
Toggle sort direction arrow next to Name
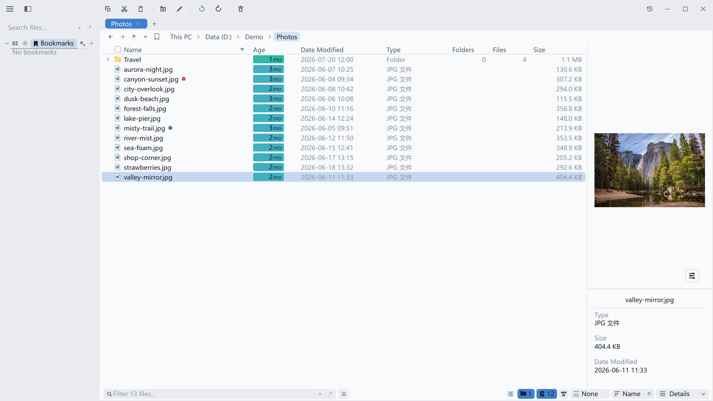click(x=649, y=394)
